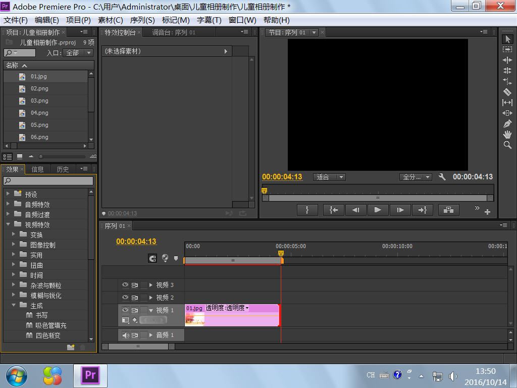Select the Rolling Edit tool

pos(507,70)
